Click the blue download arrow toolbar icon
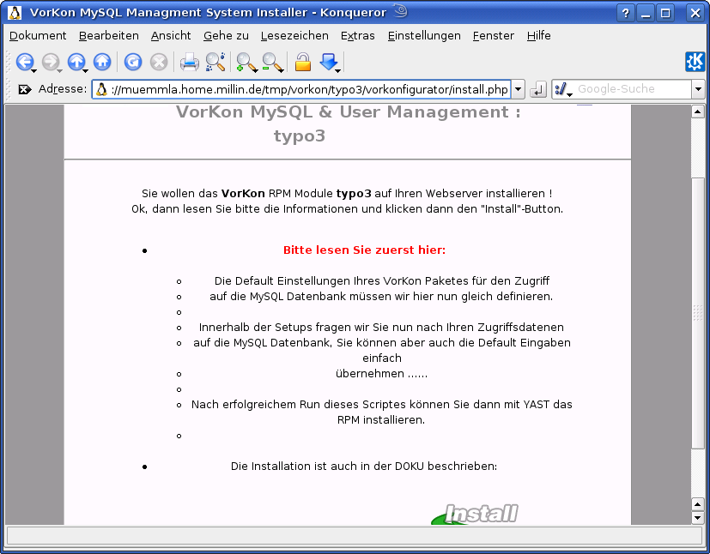The image size is (710, 554). [x=328, y=62]
